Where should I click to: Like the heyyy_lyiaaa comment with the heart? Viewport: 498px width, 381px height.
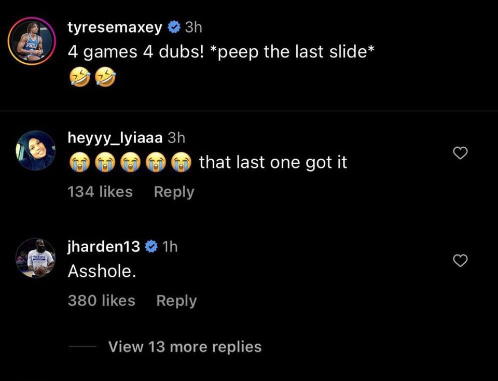tap(461, 152)
